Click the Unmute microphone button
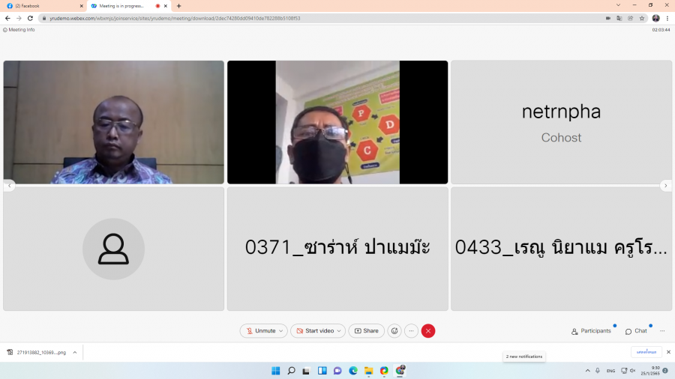The height and width of the screenshot is (379, 675). coord(261,331)
